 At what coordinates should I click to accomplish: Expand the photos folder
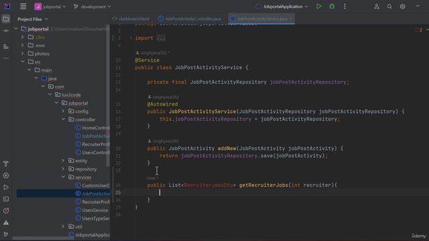(23, 54)
